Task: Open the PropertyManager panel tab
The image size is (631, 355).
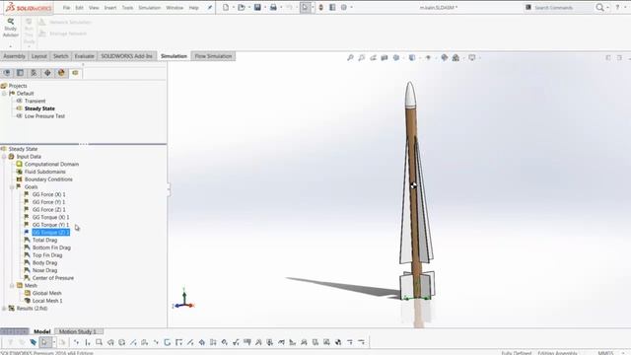Action: 20,73
